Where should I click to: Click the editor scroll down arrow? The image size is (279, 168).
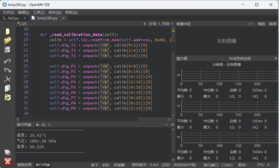tap(173, 115)
